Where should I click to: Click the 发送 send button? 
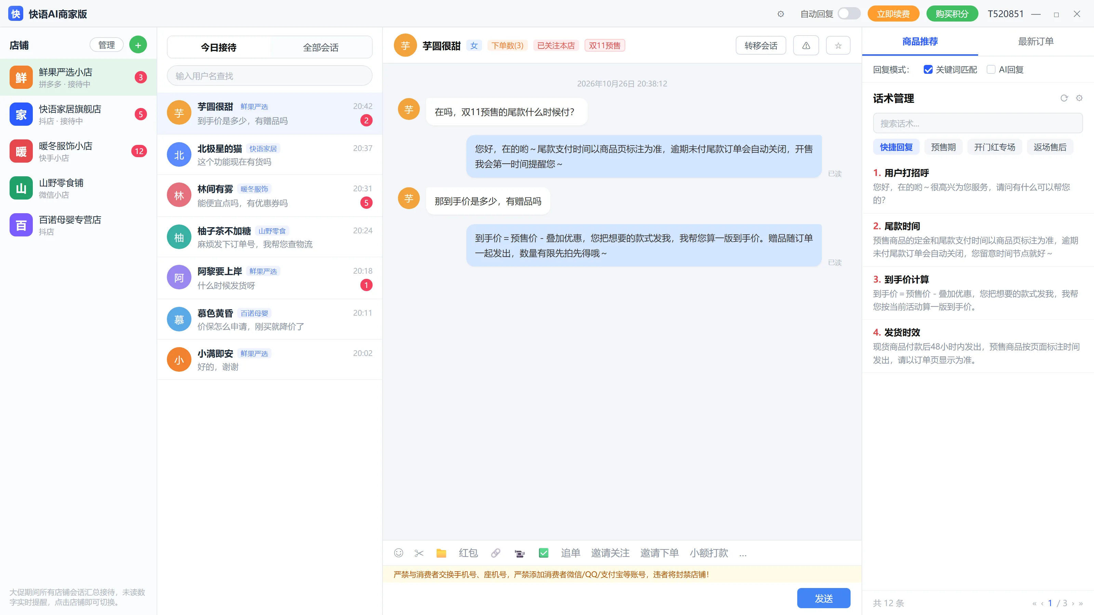tap(824, 598)
